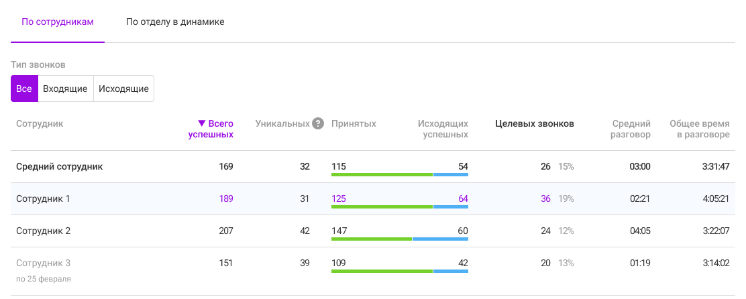Click green accepted bar for Сотрудник 2
746x299 pixels.
(x=371, y=239)
